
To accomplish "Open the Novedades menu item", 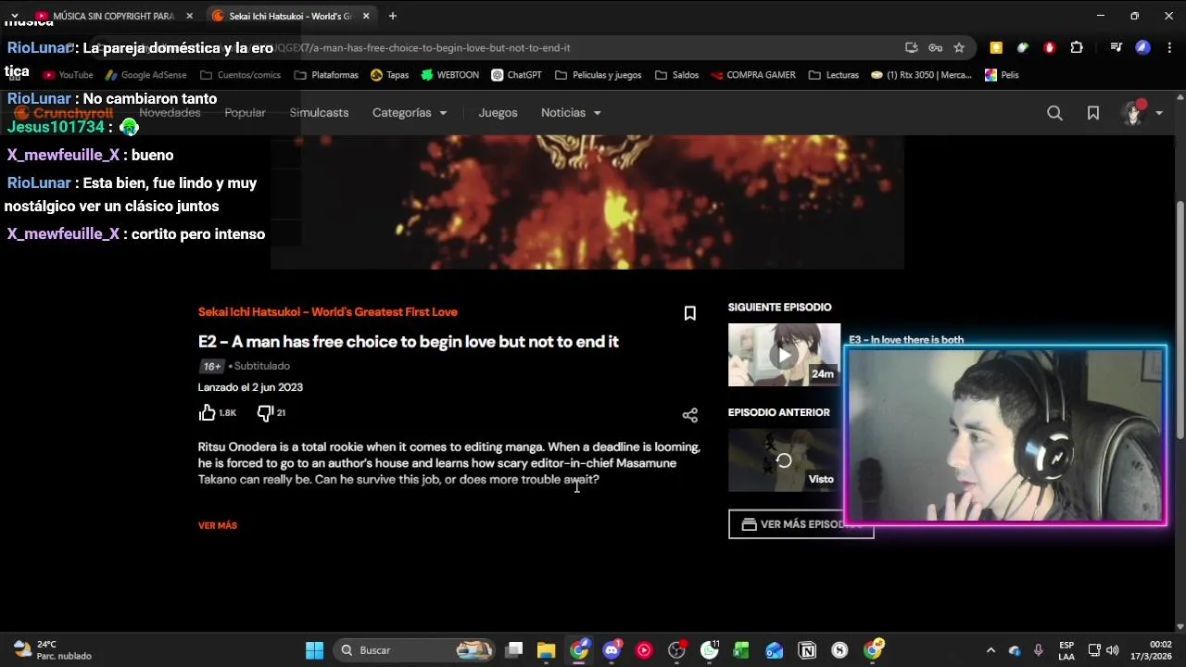I will tap(170, 113).
